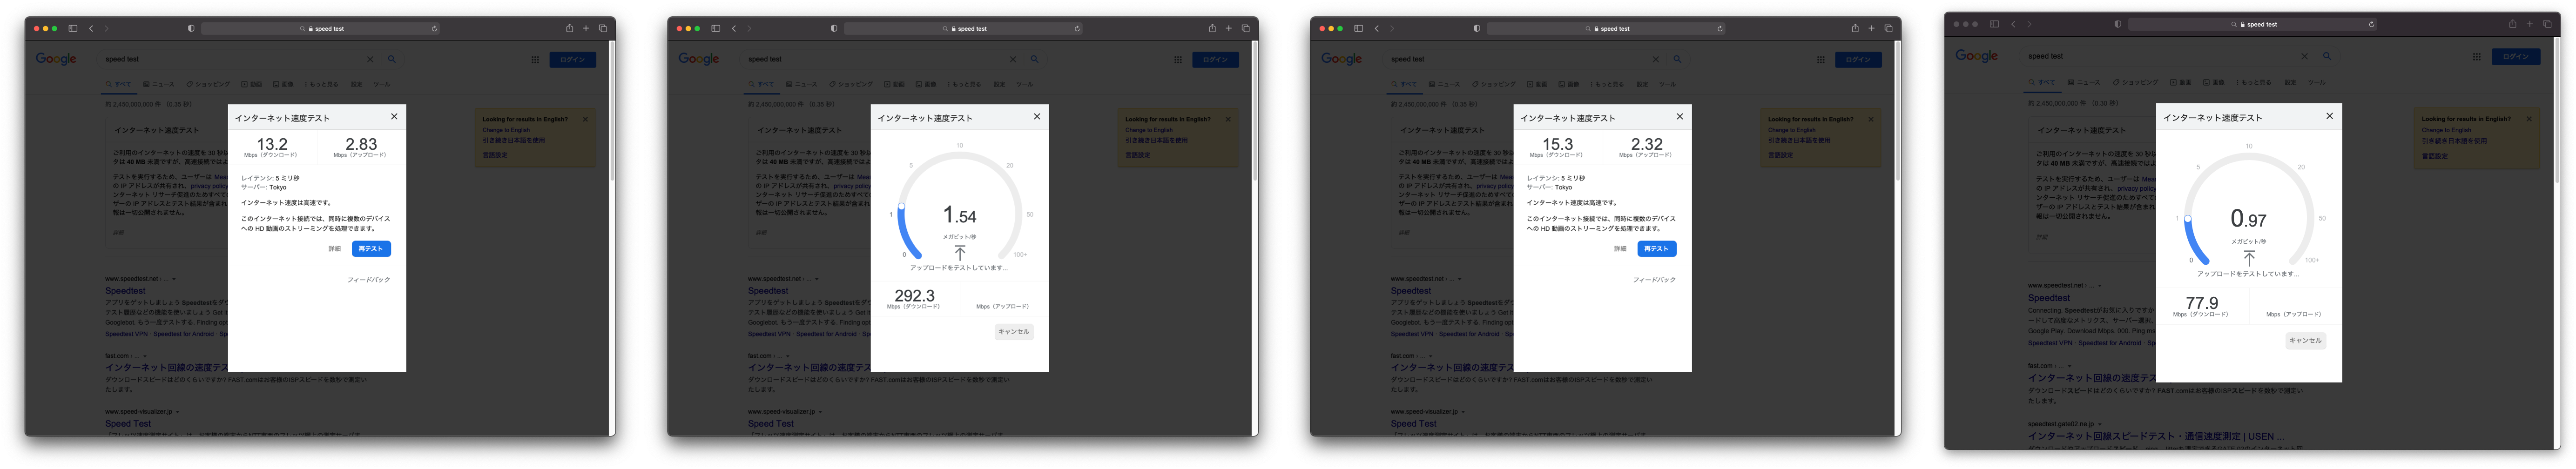Switch to ショッピング tab in the 0.97 upload window
This screenshot has width=2576, height=469.
click(2136, 82)
